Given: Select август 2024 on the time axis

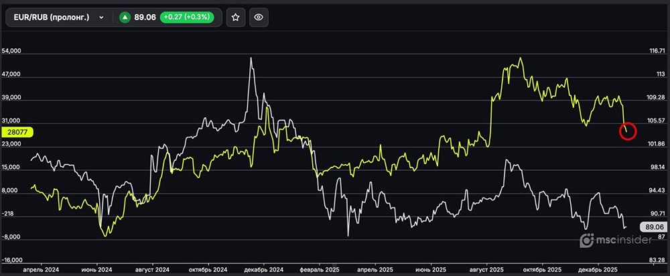Looking at the screenshot, I should (152, 270).
